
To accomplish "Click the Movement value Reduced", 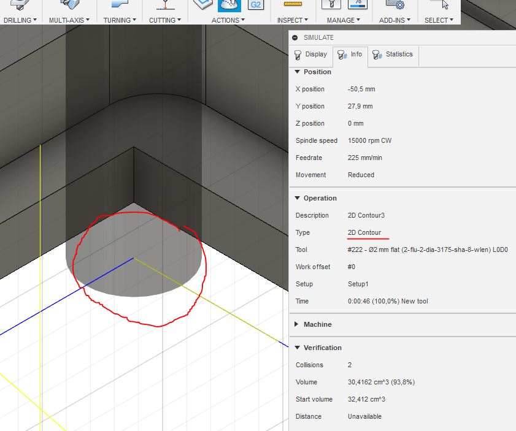I will click(x=361, y=175).
